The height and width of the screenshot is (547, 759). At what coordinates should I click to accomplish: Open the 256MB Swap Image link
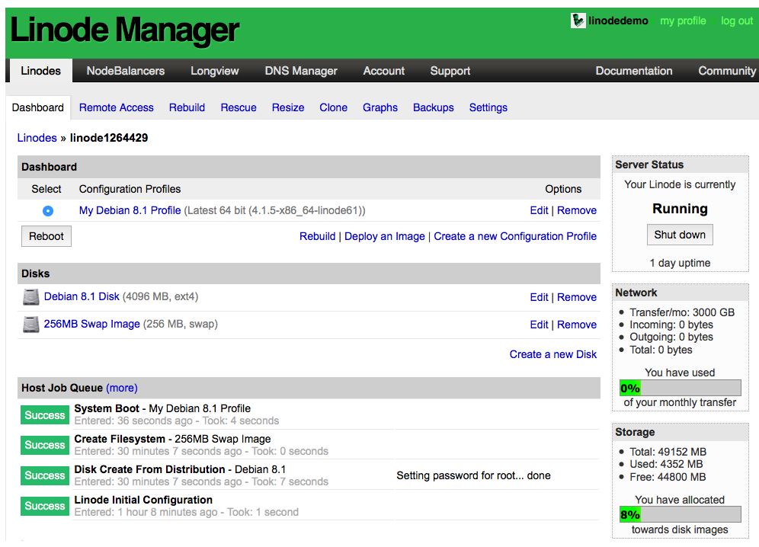(x=91, y=324)
